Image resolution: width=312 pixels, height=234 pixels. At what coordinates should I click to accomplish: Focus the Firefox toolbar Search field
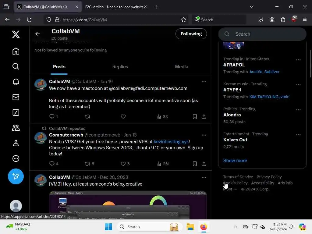[x=219, y=20]
